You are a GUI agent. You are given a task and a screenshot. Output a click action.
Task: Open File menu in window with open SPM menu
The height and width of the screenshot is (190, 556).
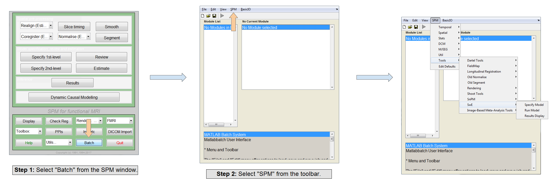coord(406,20)
